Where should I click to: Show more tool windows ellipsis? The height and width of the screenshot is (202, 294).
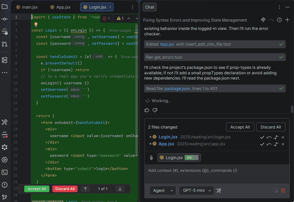coord(4,72)
